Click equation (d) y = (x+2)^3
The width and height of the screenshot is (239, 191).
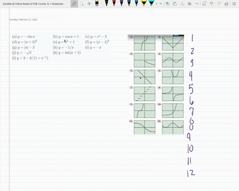point(24,42)
